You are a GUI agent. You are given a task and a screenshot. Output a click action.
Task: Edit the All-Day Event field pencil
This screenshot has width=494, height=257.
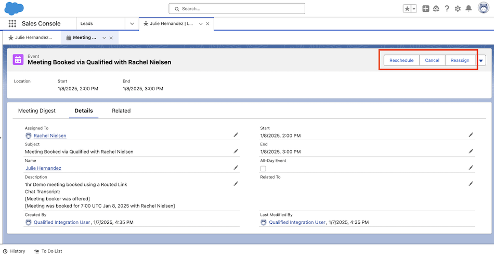pos(471,168)
